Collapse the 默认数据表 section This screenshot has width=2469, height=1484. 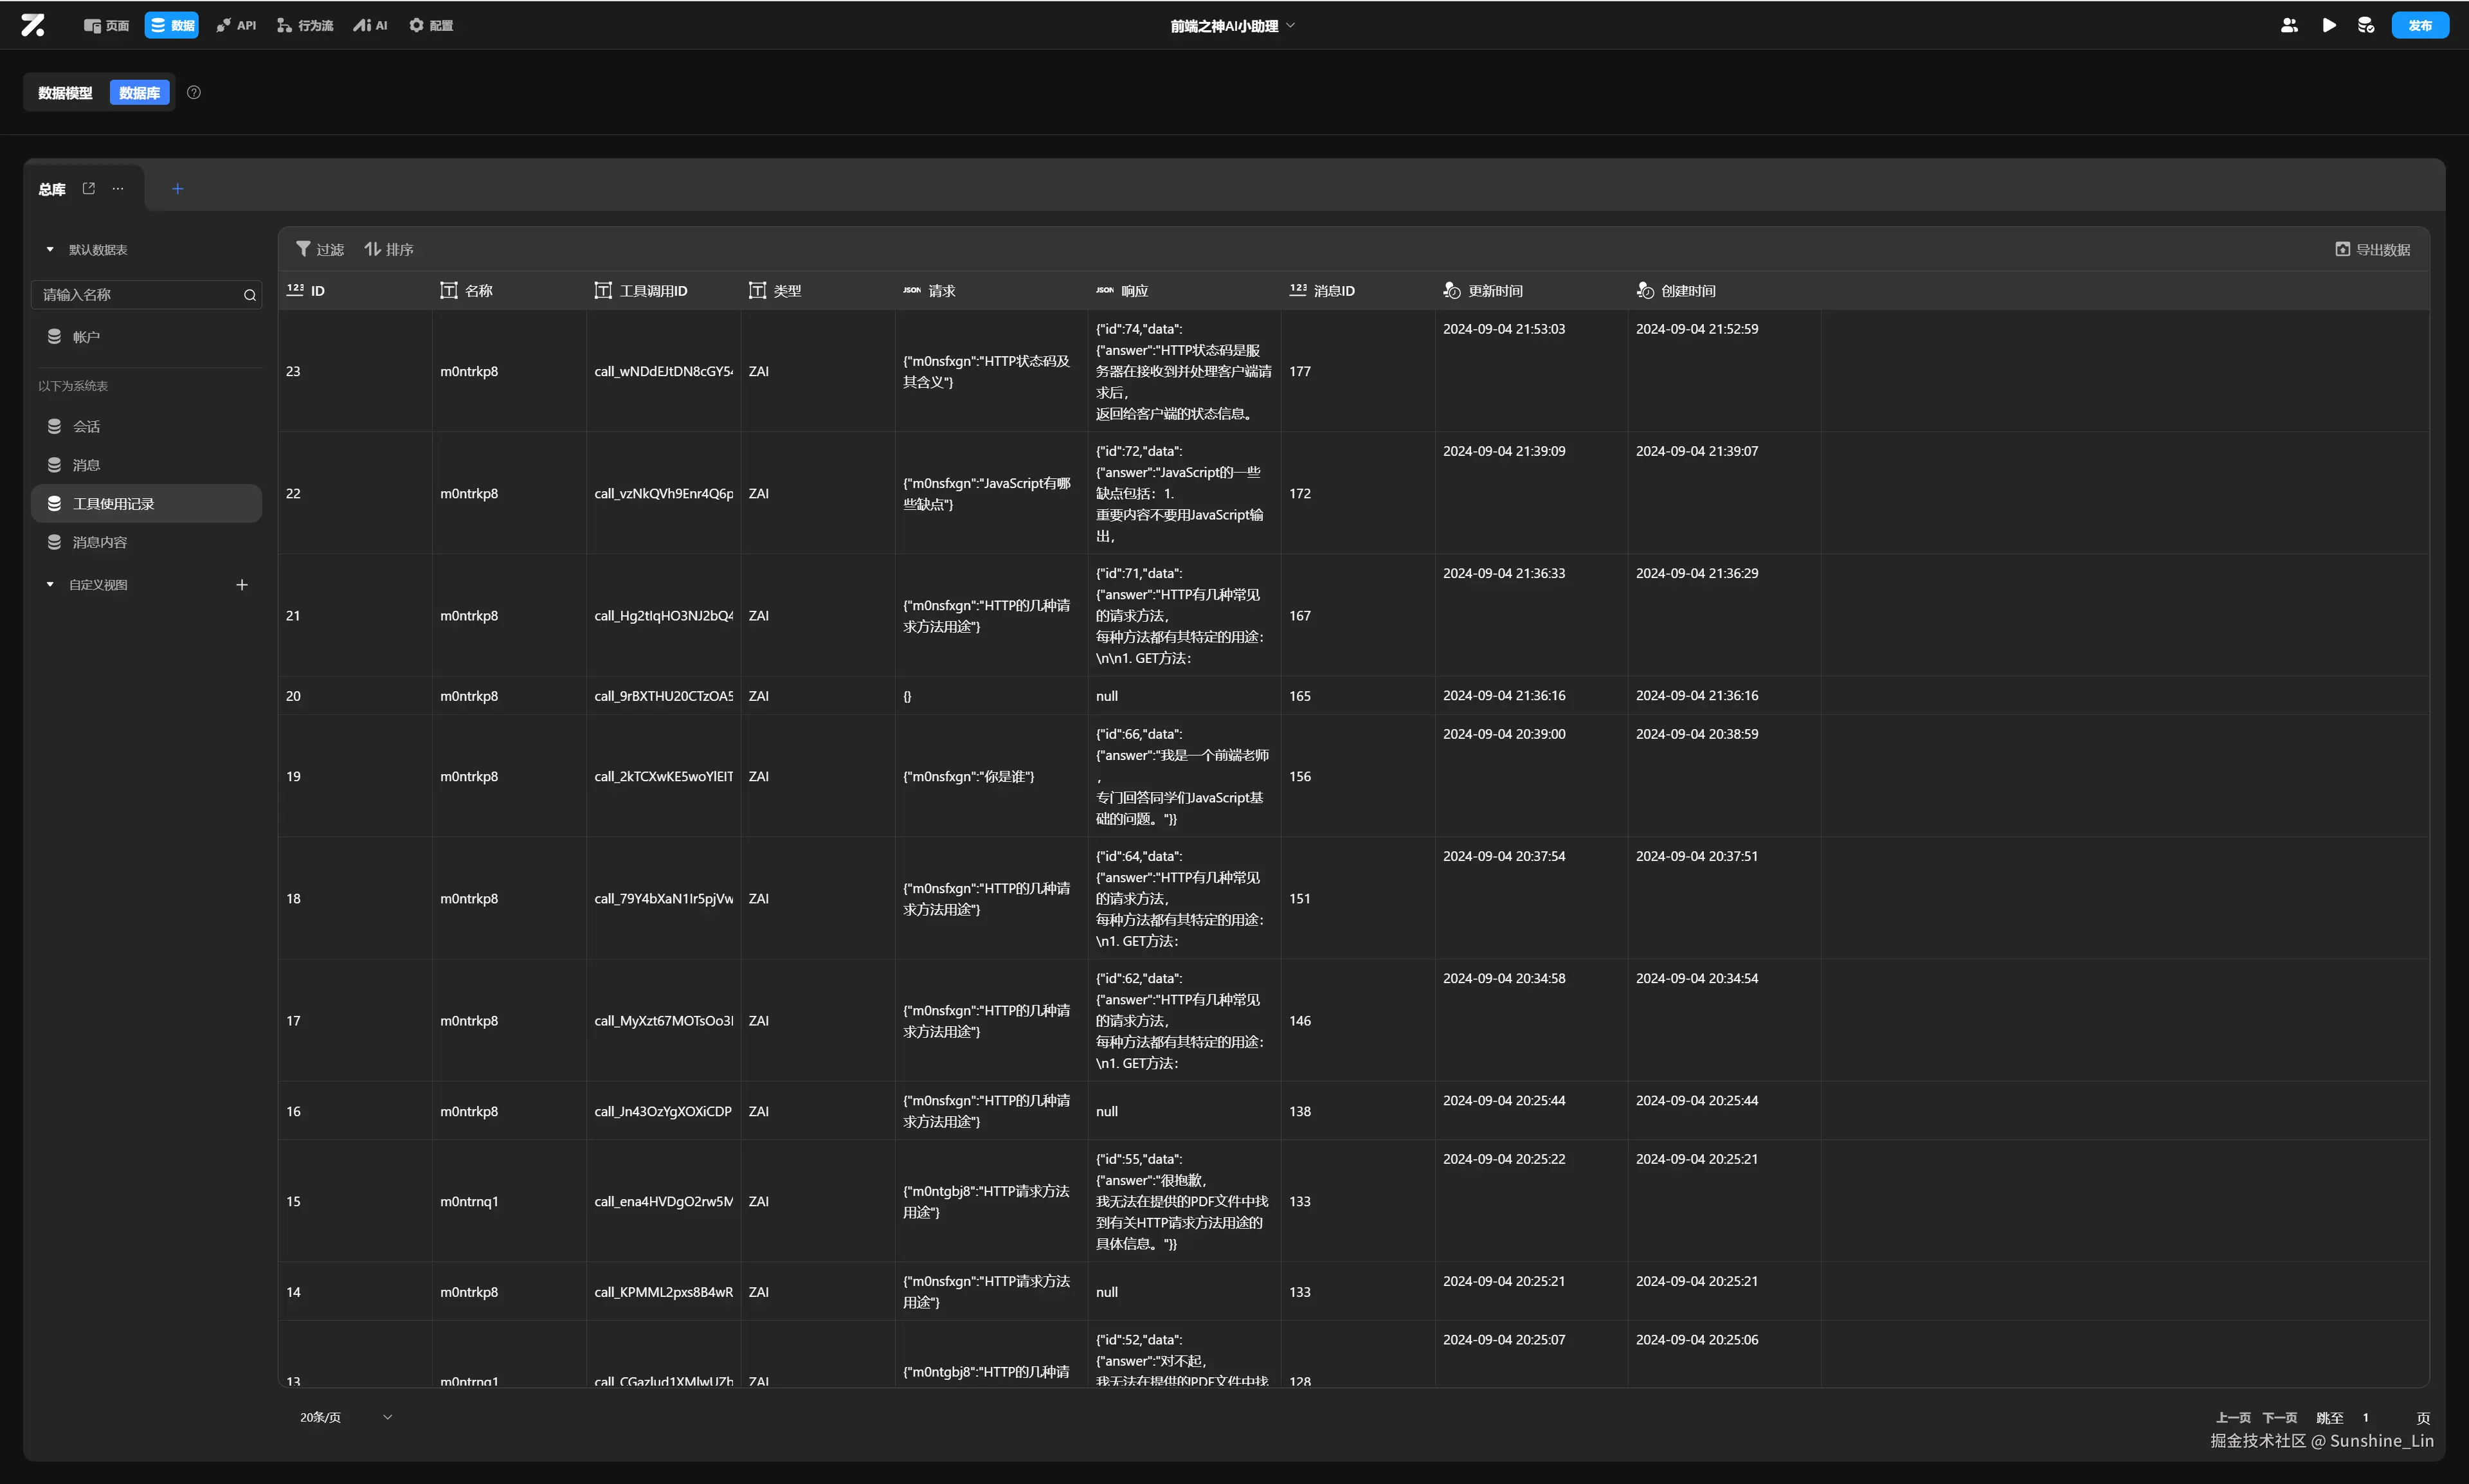point(50,249)
